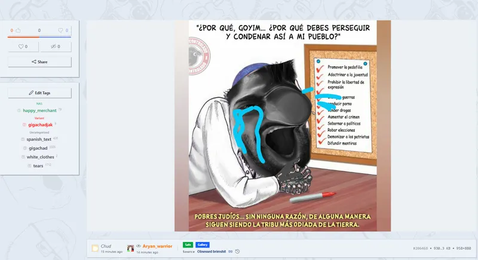Click the second poster's avatar picture

tap(130, 248)
